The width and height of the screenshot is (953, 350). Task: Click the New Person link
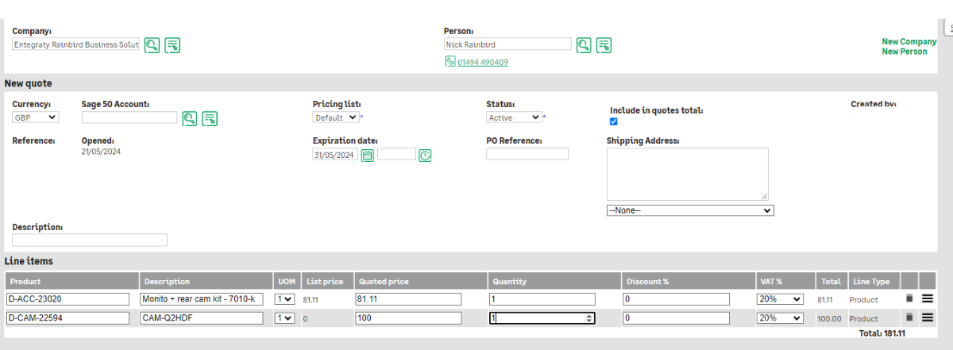(904, 52)
